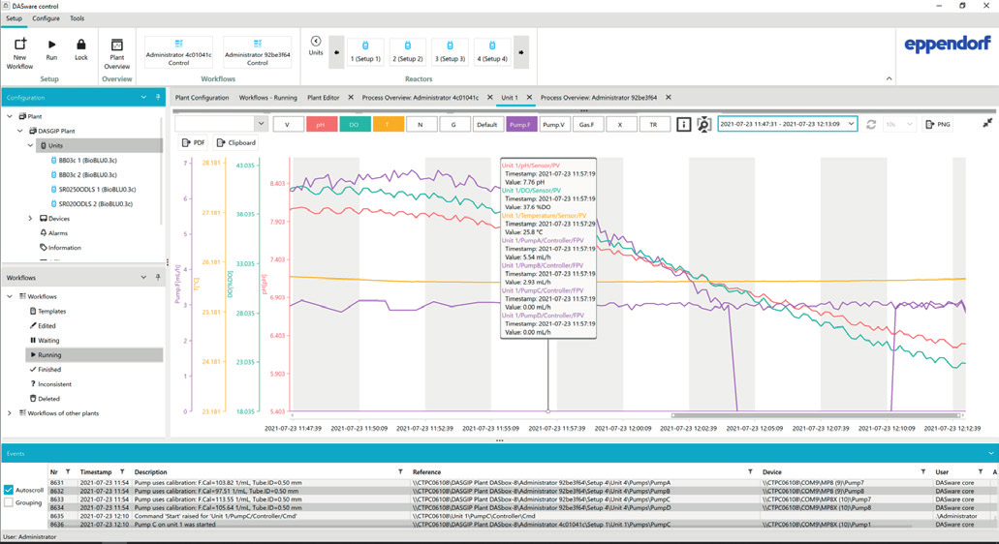Open Administrator 4c01041c Control workflow

click(178, 52)
